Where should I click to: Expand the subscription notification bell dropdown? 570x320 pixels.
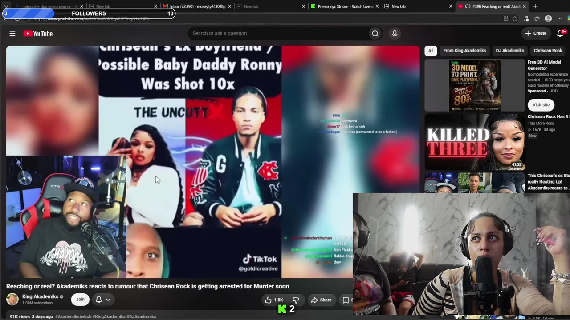(x=103, y=300)
